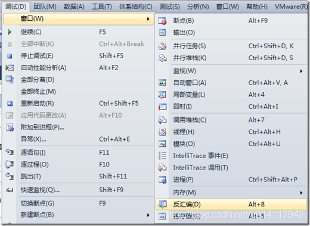
Task: Open the 团队(M) menu
Action: coord(45,7)
